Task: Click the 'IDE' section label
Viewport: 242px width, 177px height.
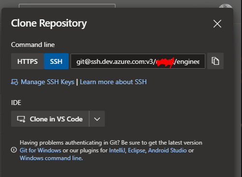Action: click(16, 103)
